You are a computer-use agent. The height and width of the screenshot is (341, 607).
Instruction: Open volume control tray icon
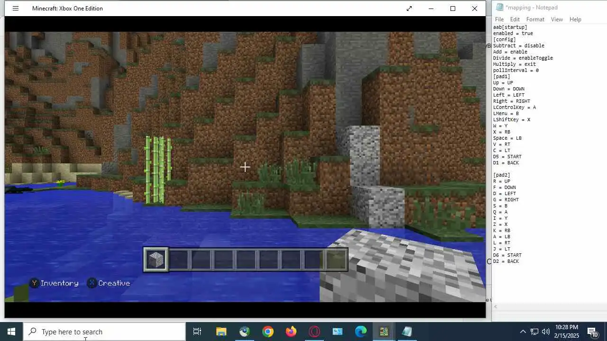click(546, 332)
